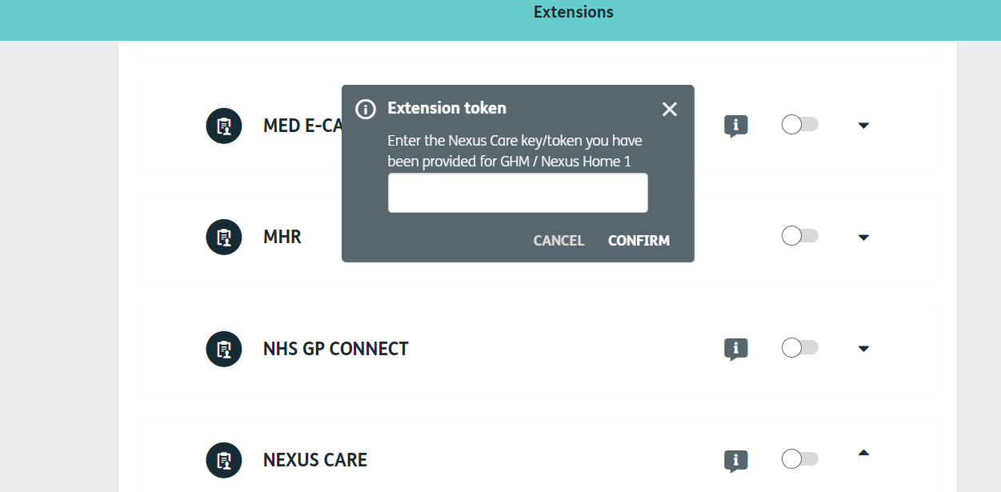View Nexus Care info bubble
The image size is (1001, 492).
735,461
